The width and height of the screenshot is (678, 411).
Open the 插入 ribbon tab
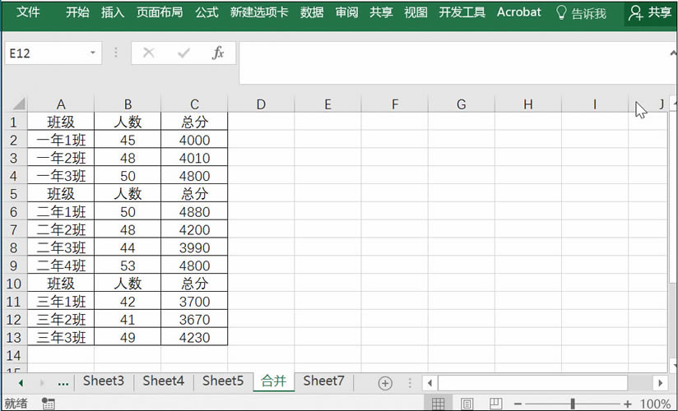[113, 12]
